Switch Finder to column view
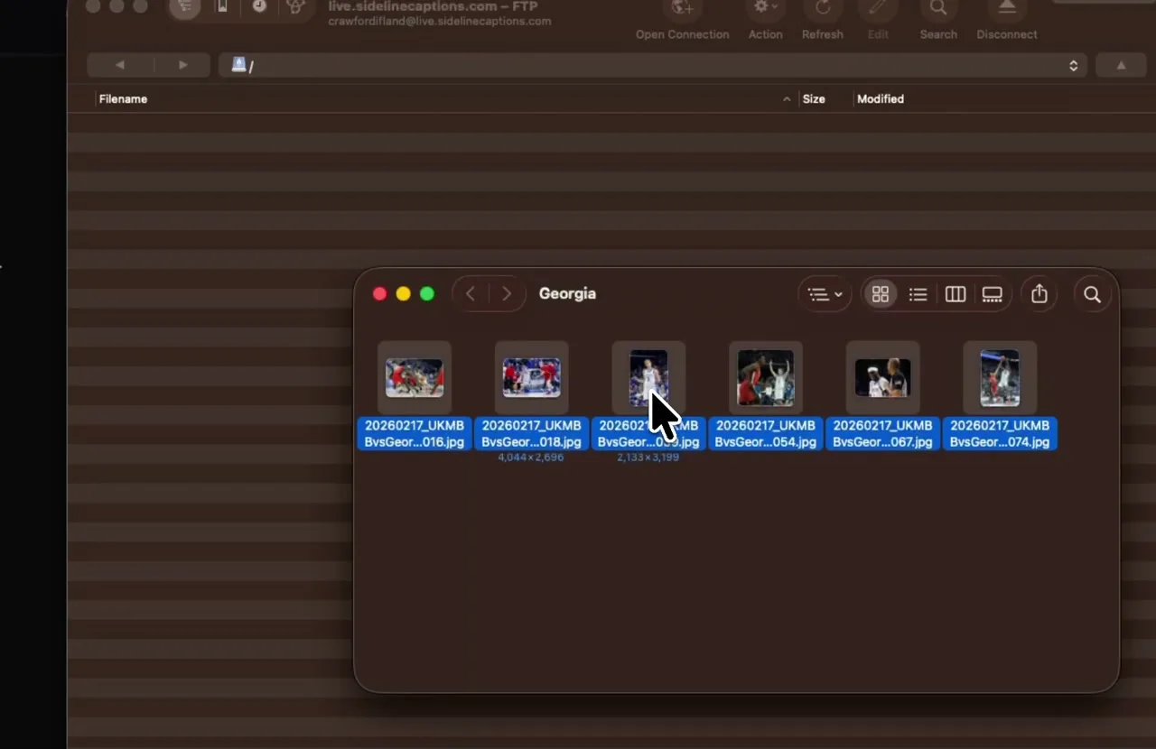This screenshot has height=749, width=1156. 956,294
